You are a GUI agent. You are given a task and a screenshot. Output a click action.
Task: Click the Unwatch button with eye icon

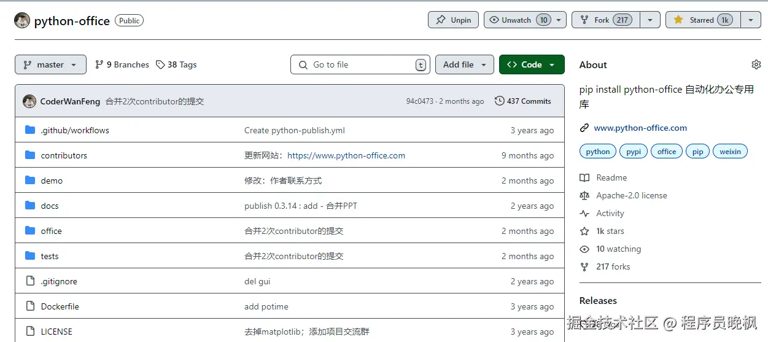coord(518,20)
